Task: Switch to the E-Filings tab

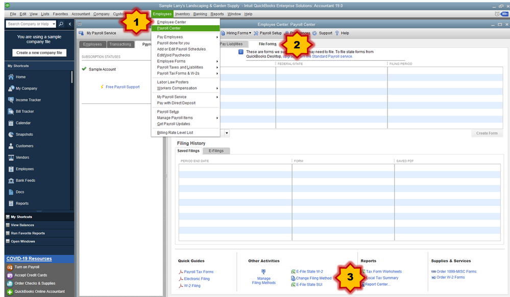Action: (216, 151)
